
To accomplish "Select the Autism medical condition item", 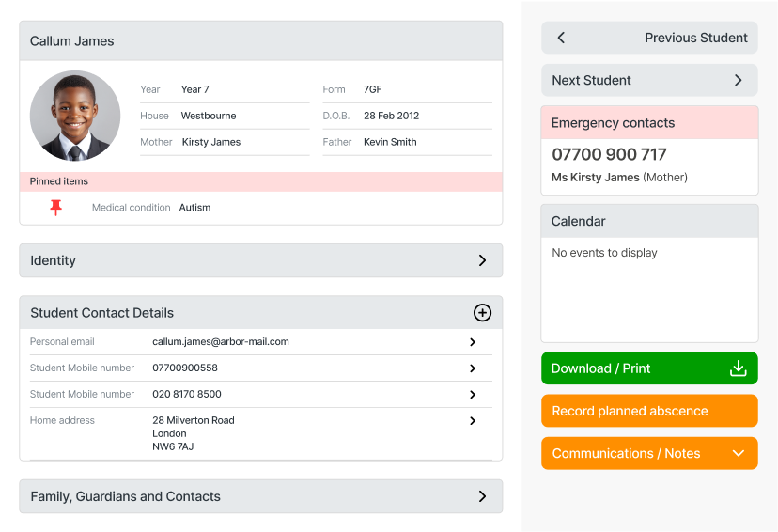I will (194, 208).
